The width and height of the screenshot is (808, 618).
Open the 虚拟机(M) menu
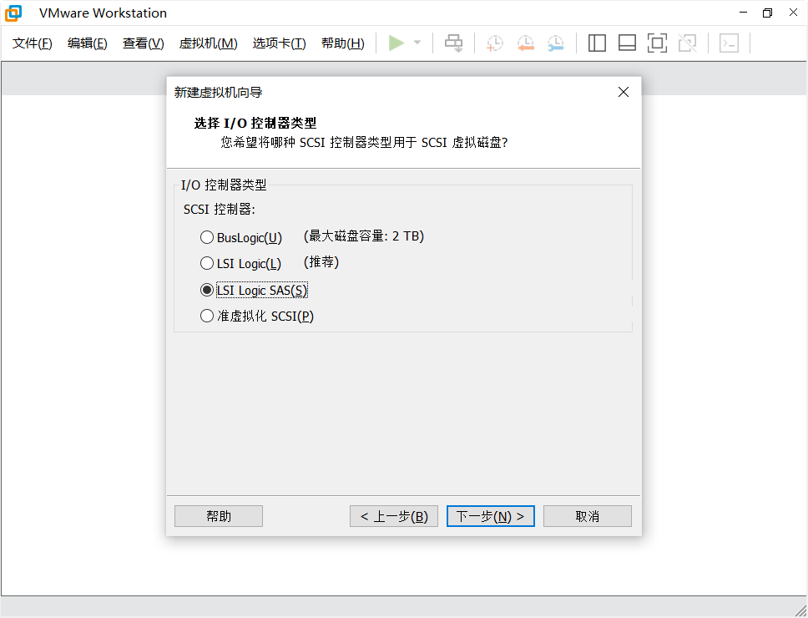[208, 43]
